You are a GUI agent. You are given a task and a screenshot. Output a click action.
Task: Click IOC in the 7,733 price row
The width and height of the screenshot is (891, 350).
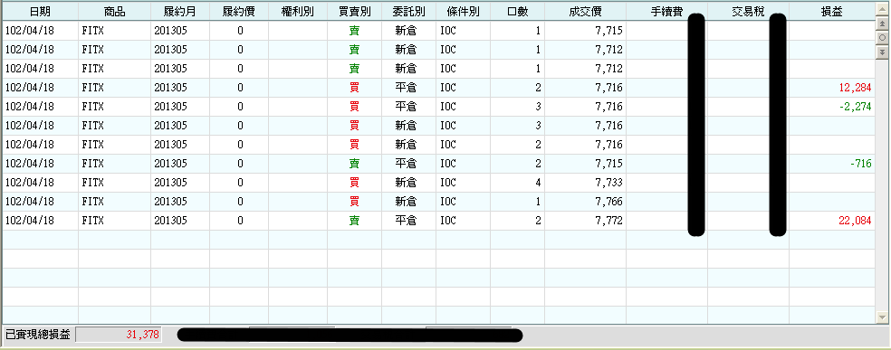pos(448,183)
